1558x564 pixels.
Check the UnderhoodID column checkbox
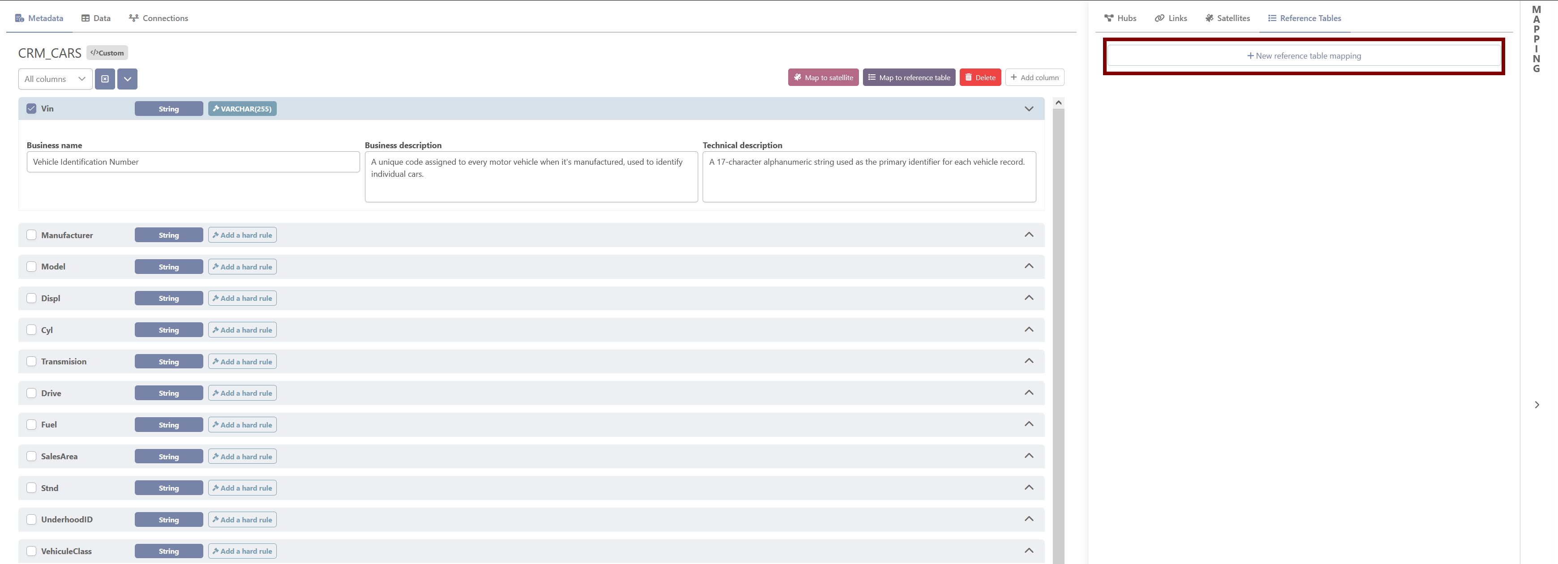31,520
